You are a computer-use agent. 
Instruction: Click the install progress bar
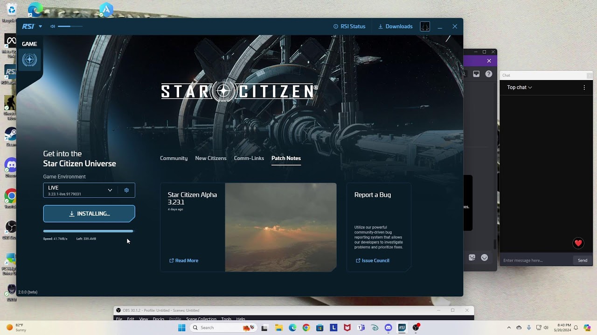88,231
